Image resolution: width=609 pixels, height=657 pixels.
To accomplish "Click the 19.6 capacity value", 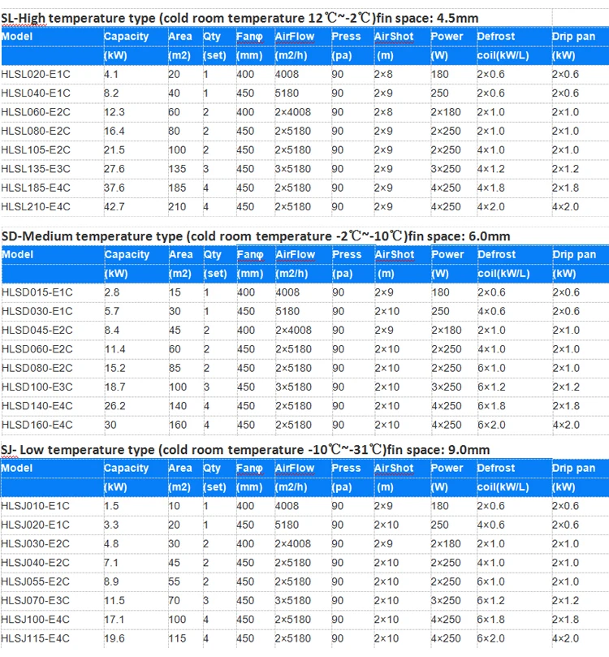I will point(115,638).
